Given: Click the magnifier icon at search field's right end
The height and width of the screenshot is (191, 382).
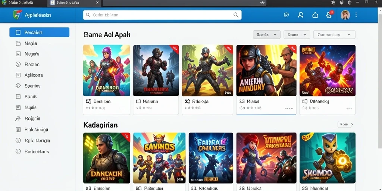Looking at the screenshot, I should click(236, 15).
